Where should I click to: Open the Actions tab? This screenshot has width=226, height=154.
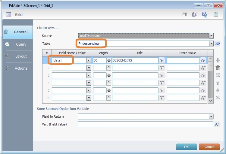(21, 68)
